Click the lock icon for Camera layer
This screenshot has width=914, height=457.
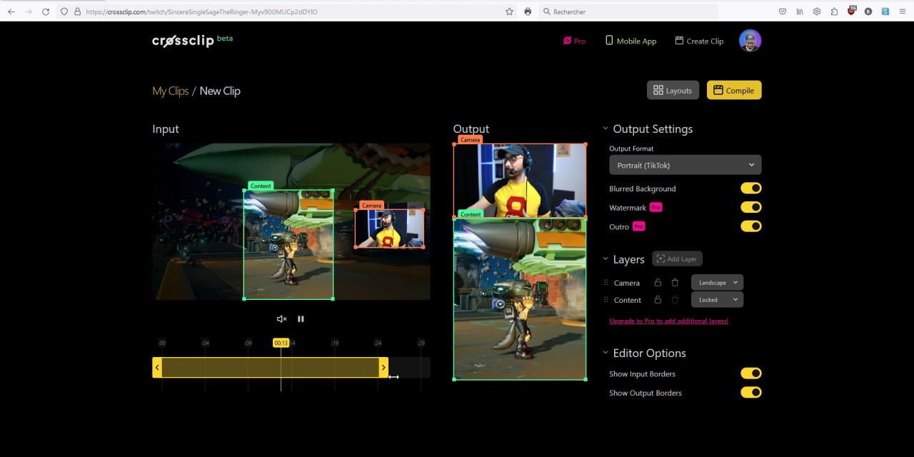click(658, 283)
